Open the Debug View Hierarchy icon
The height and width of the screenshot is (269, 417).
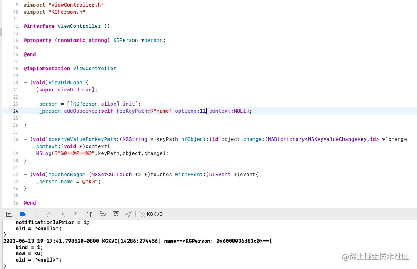89,214
